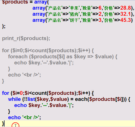Click the closing ');' line of the array

point(4,26)
